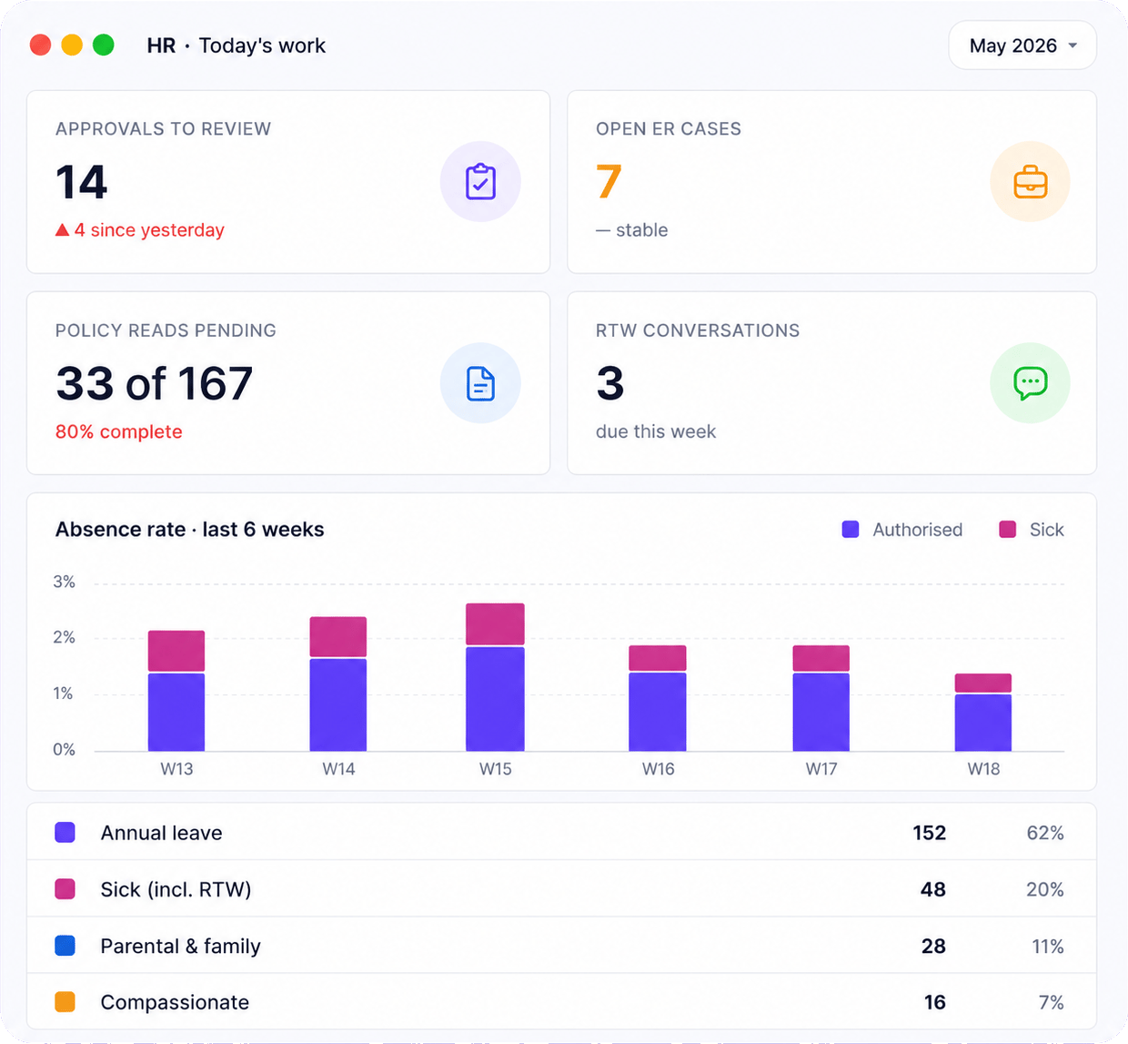Click the 62% share value
This screenshot has height=1044, width=1128.
1045,833
